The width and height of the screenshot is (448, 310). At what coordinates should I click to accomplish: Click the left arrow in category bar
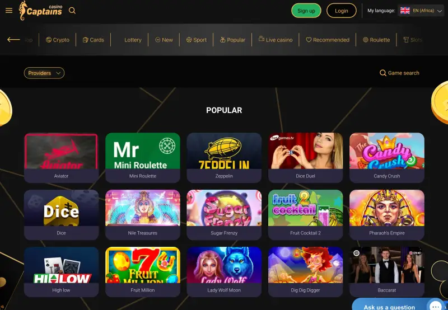click(13, 40)
